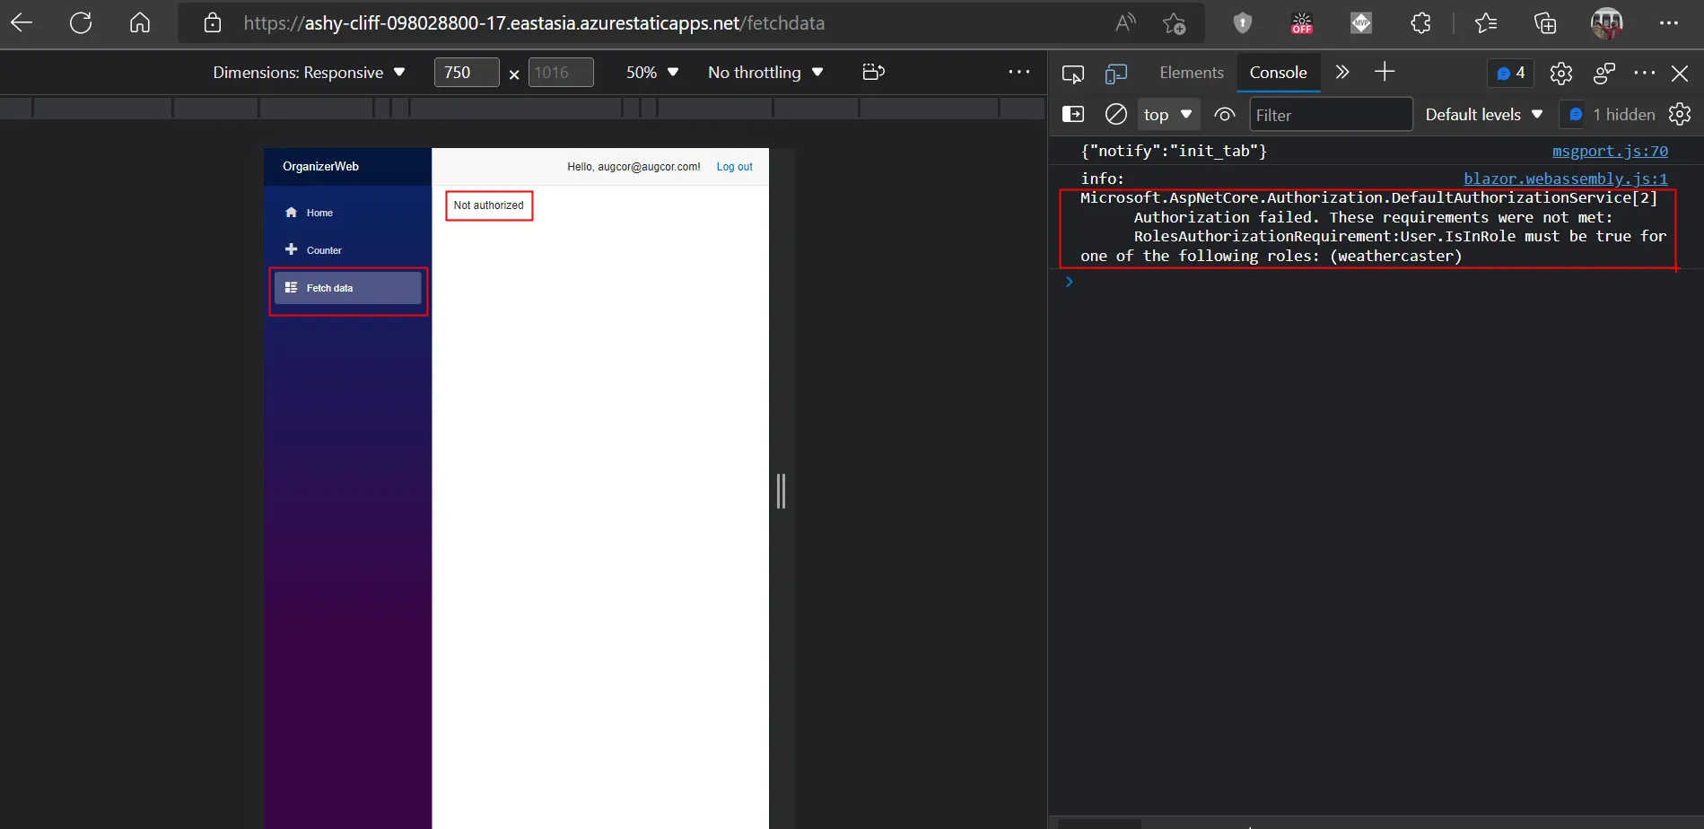Click the add new DevTools tab plus icon
This screenshot has height=829, width=1704.
(x=1385, y=72)
